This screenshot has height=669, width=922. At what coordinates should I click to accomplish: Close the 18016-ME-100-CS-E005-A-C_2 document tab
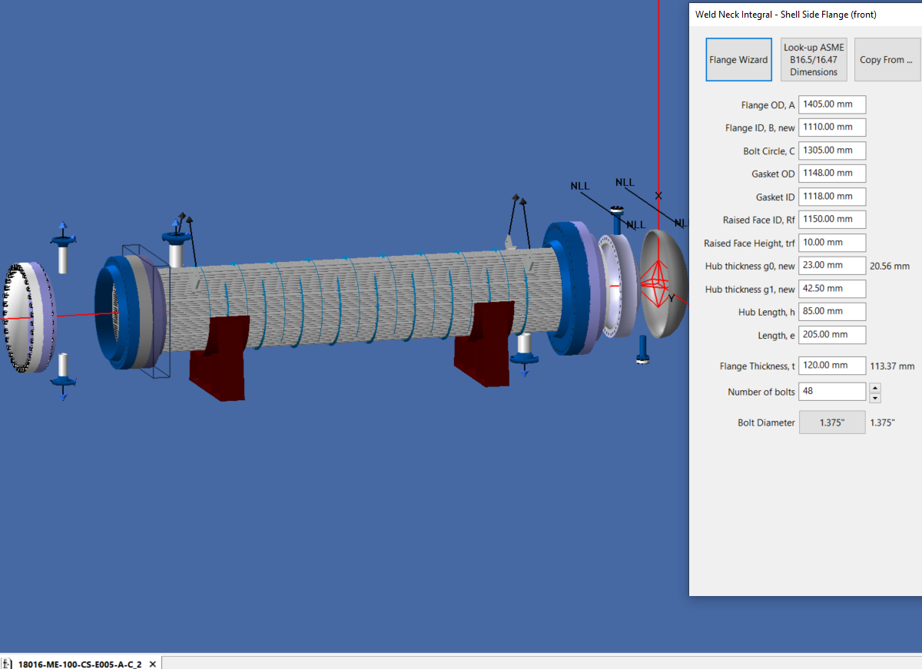click(152, 664)
